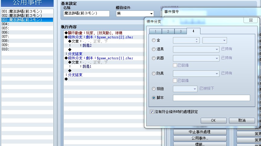
Task: Select the 防具 (armor) radio button
Action: pyautogui.click(x=154, y=73)
